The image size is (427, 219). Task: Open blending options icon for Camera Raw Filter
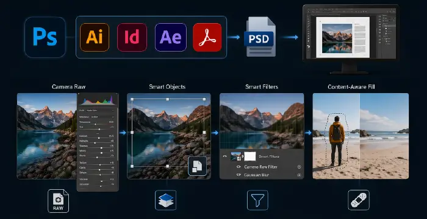(300, 167)
